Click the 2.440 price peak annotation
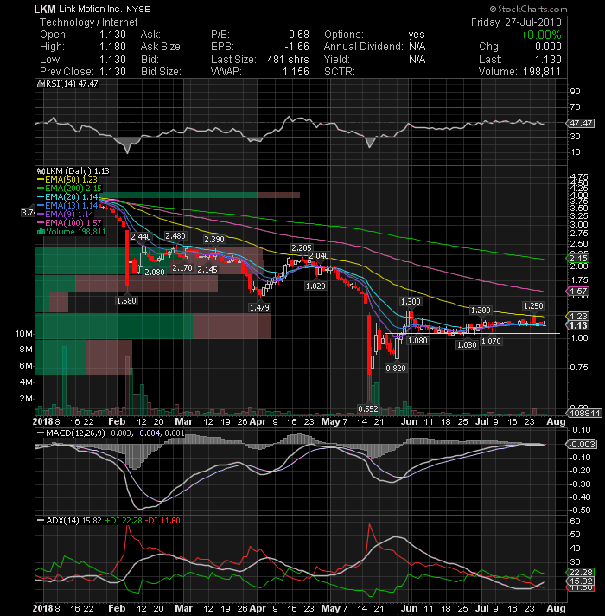 141,236
